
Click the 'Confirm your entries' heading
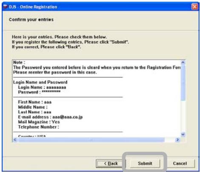click(x=31, y=19)
